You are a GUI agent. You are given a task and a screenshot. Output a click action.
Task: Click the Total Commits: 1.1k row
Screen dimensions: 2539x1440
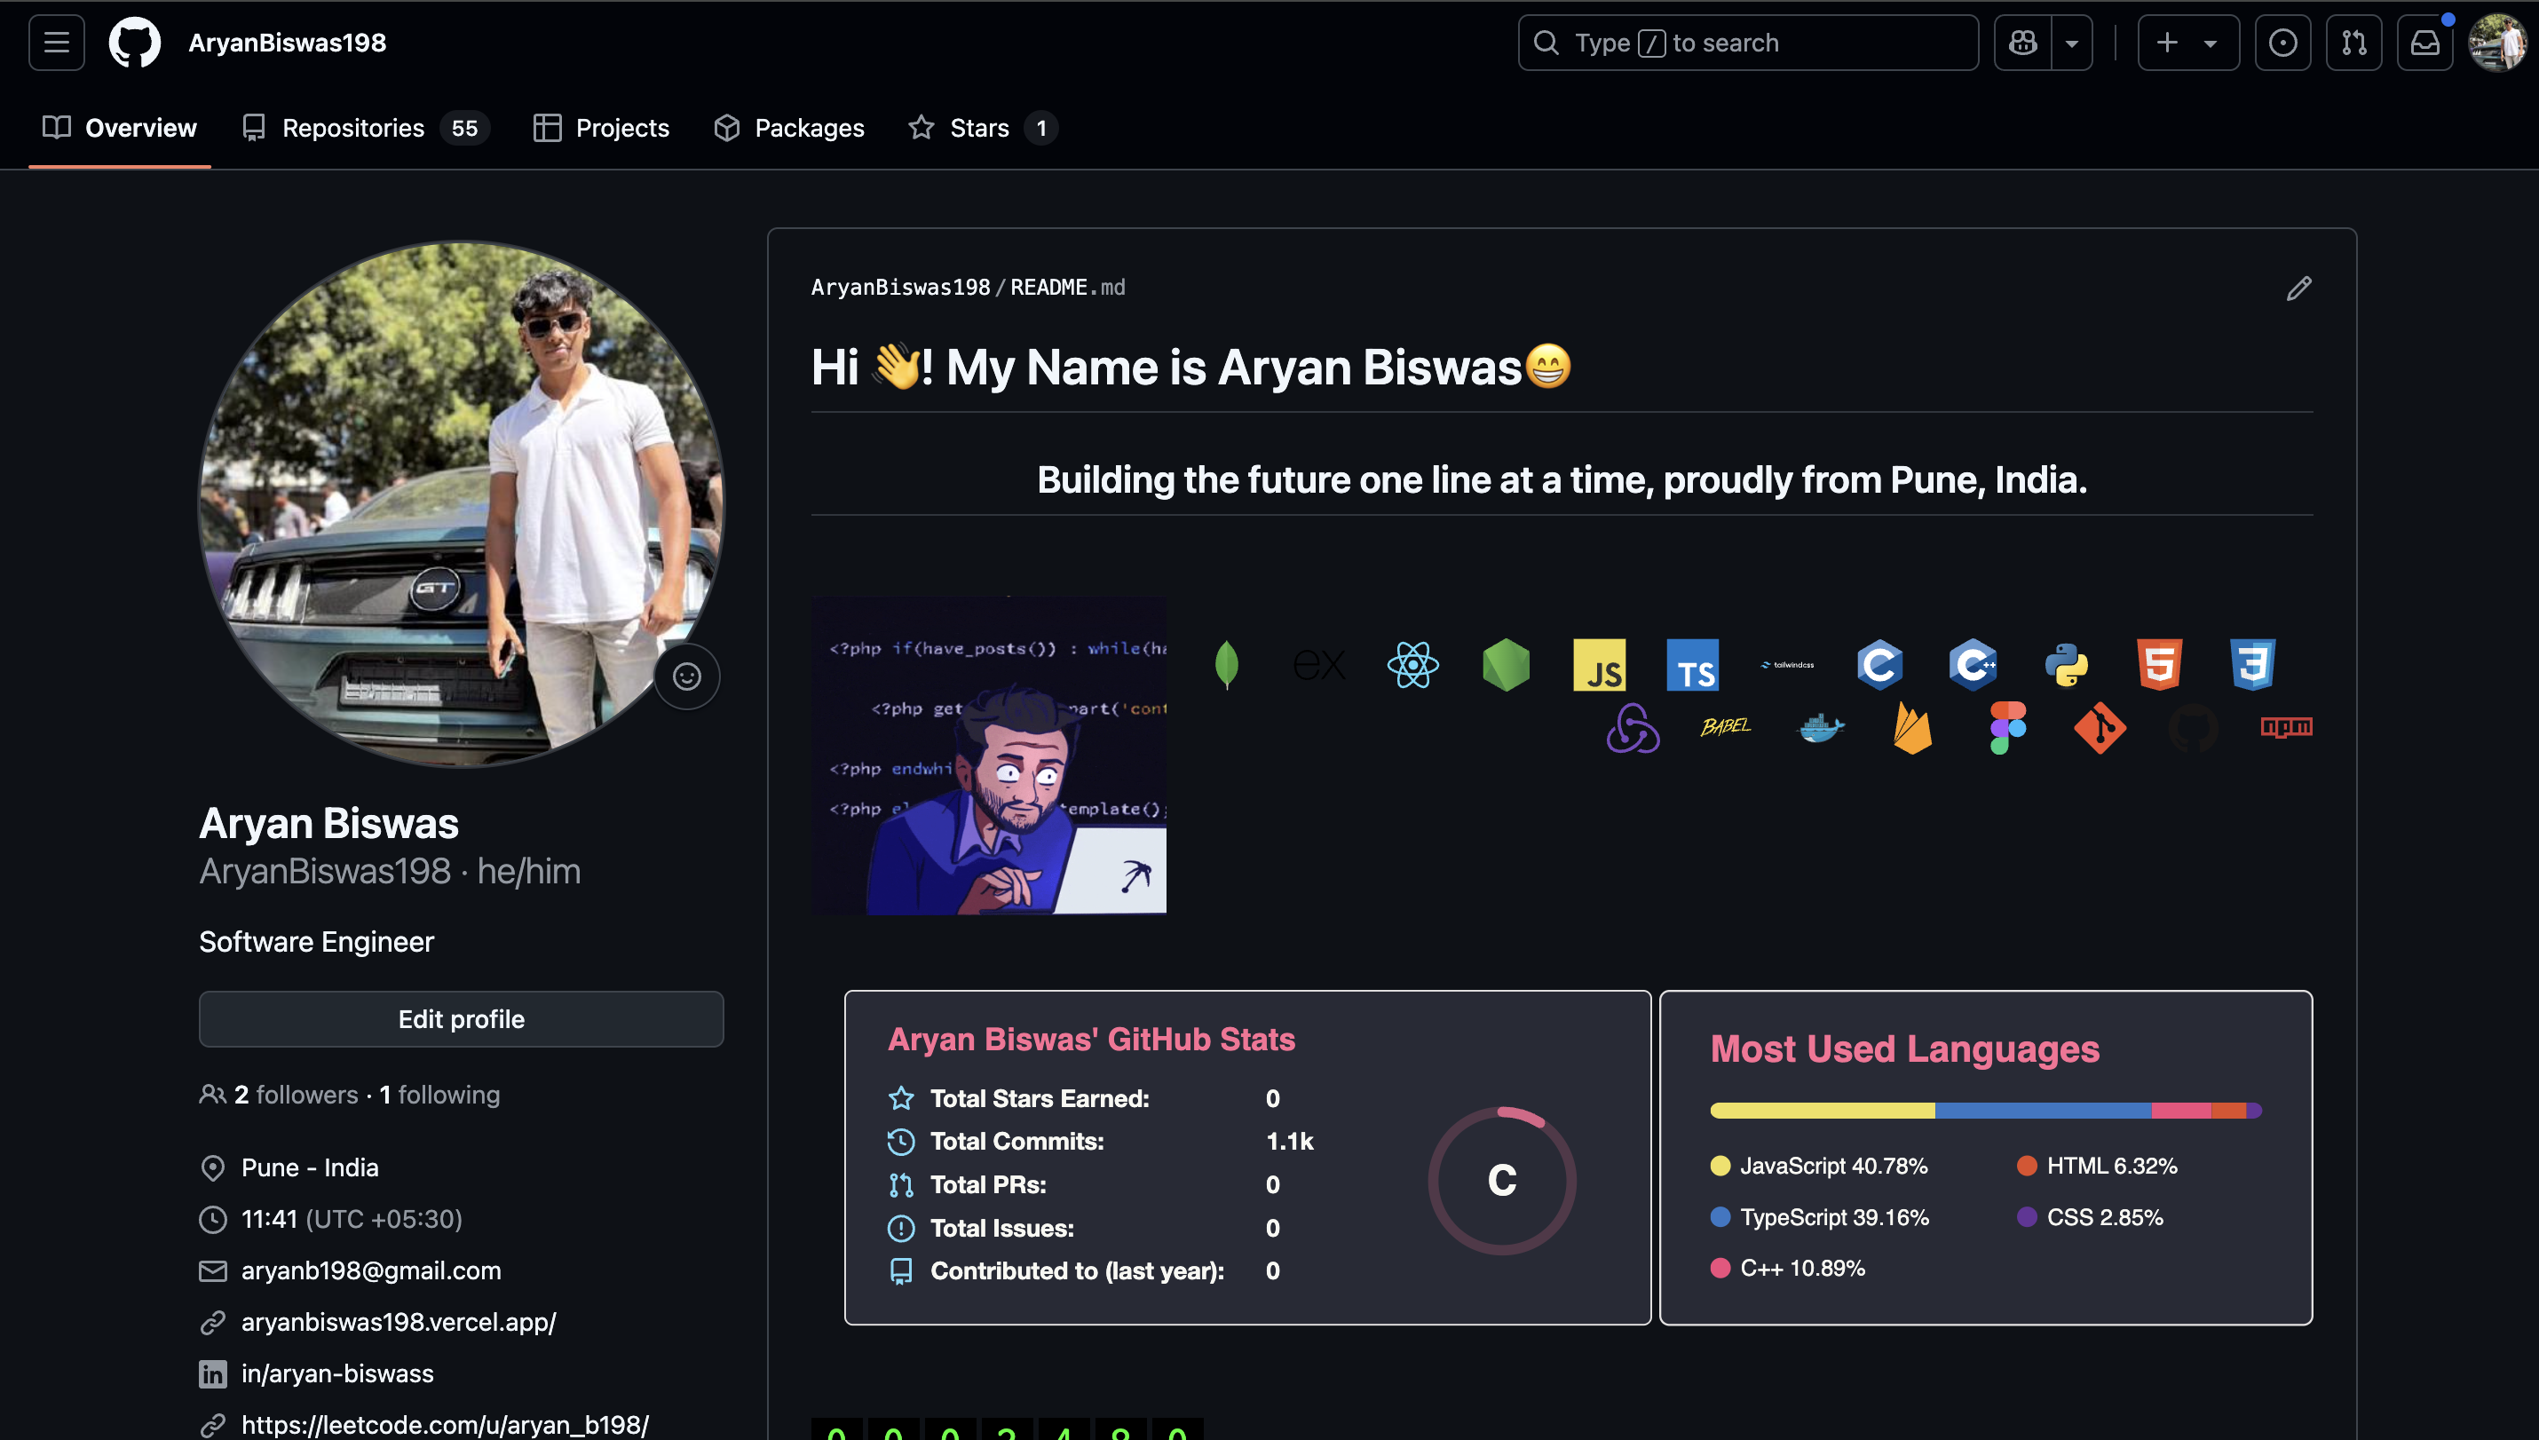coord(1101,1140)
